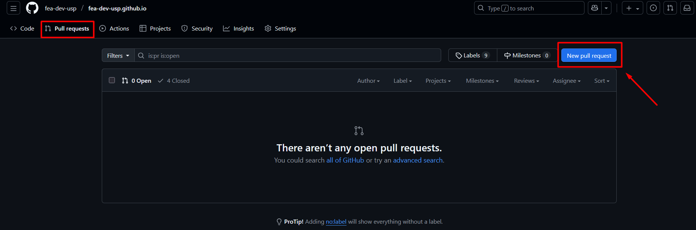Open the create new plus dropdown
696x230 pixels.
point(632,8)
